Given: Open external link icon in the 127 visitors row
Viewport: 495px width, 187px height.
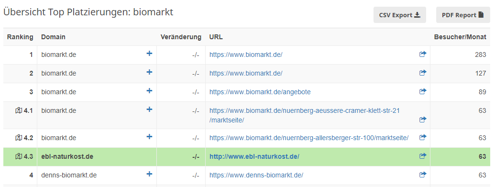Looking at the screenshot, I should (423, 73).
